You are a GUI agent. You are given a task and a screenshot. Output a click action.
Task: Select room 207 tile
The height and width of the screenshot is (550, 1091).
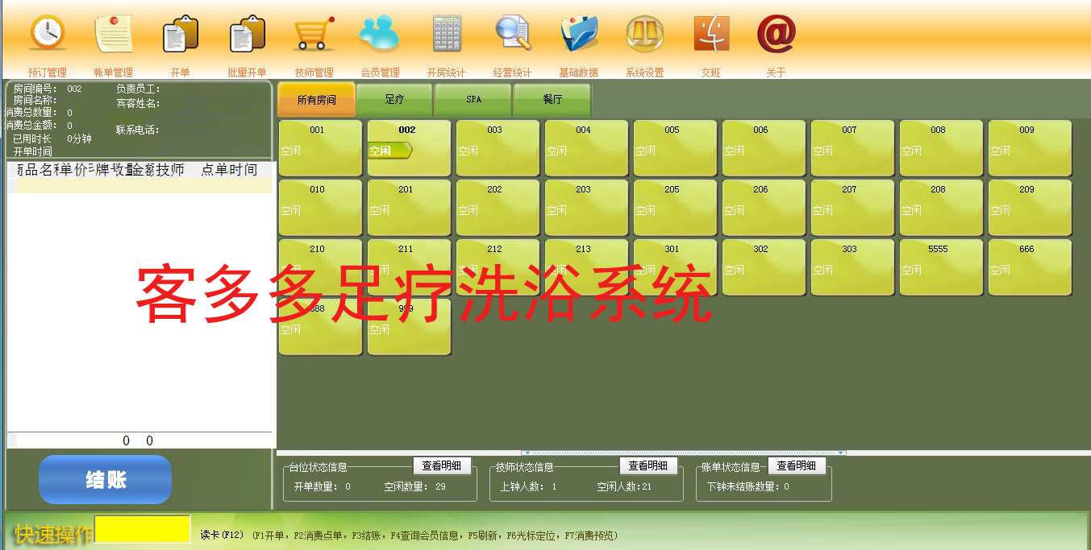(x=852, y=208)
